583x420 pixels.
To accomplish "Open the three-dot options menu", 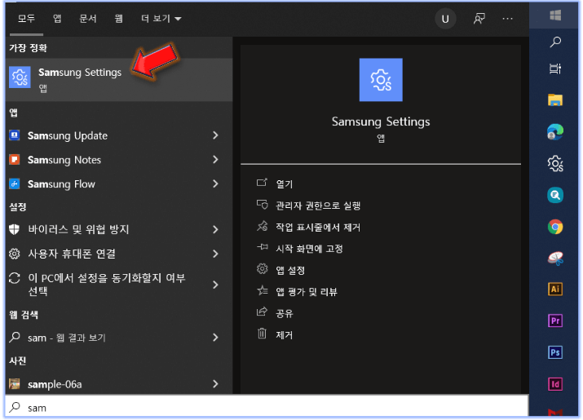I will click(x=507, y=19).
